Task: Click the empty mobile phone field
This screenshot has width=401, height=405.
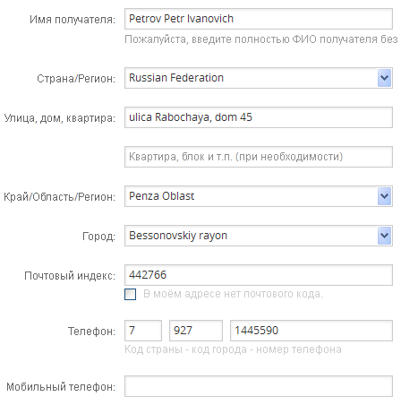Action: click(x=259, y=386)
